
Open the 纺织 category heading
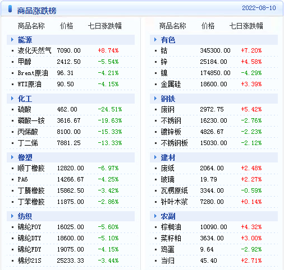(x=25, y=216)
